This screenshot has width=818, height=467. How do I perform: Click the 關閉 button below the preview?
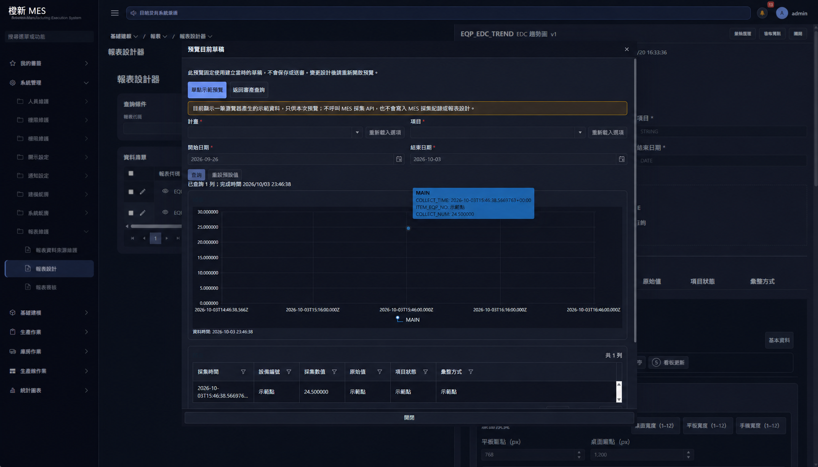(x=409, y=418)
